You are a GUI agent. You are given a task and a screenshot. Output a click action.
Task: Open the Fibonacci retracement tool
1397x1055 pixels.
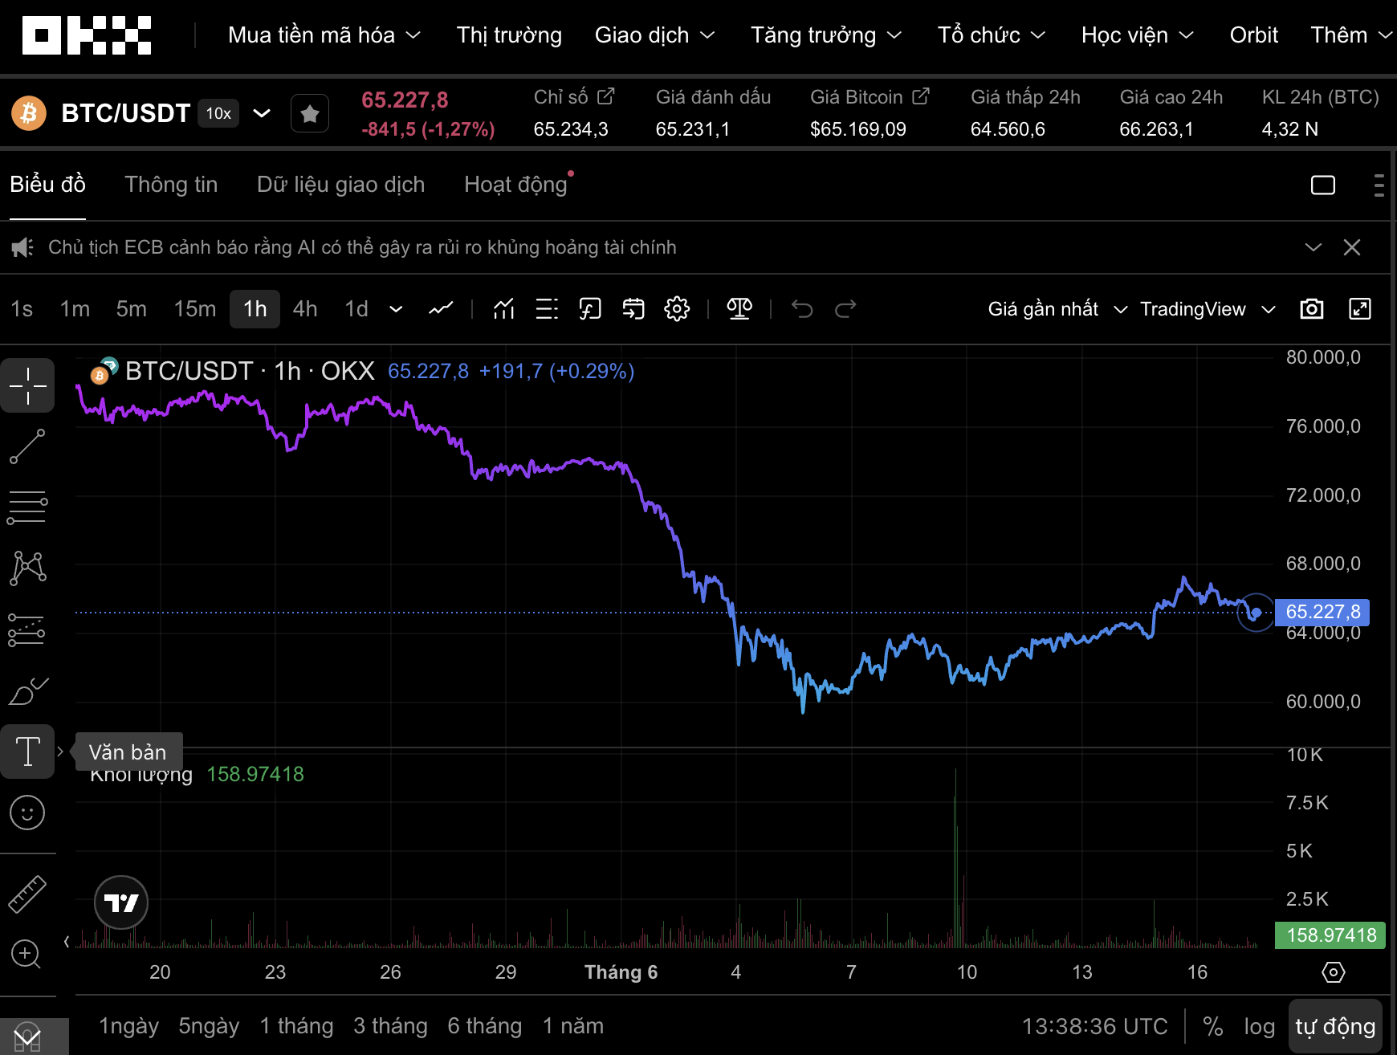click(x=27, y=507)
